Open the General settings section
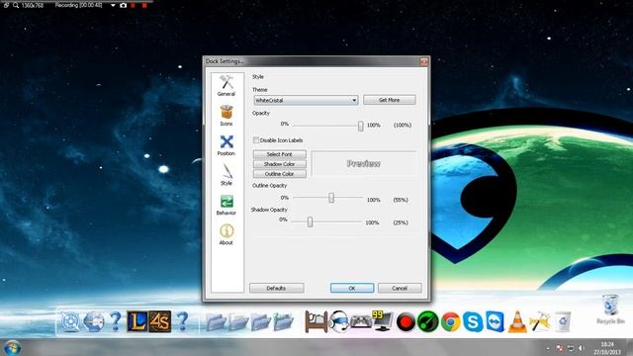Screen dimensions: 633x356 [x=226, y=86]
